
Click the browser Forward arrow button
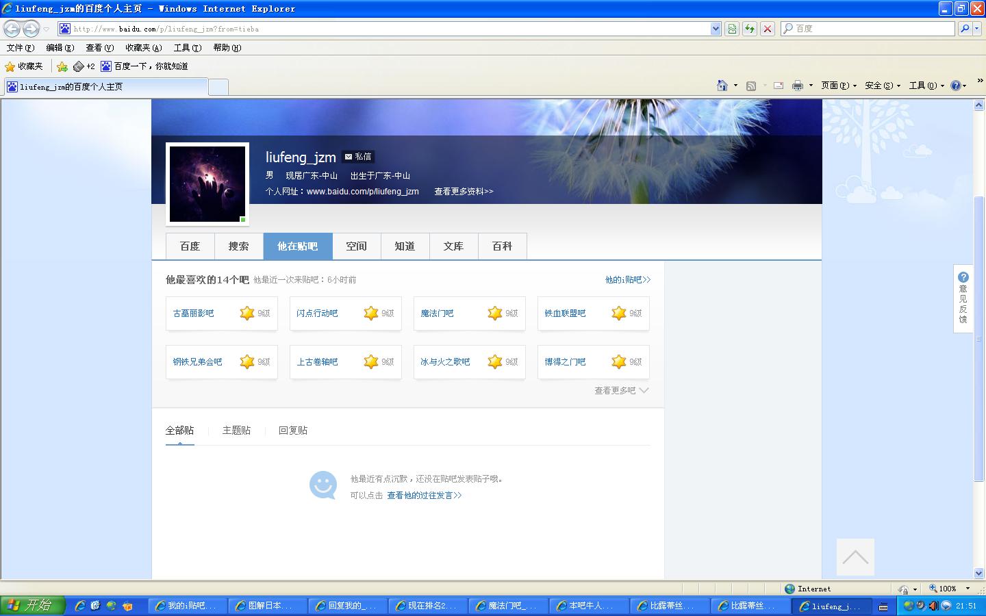tap(31, 29)
